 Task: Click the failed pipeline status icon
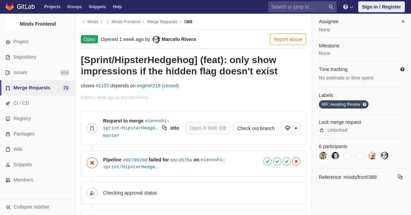click(92, 163)
